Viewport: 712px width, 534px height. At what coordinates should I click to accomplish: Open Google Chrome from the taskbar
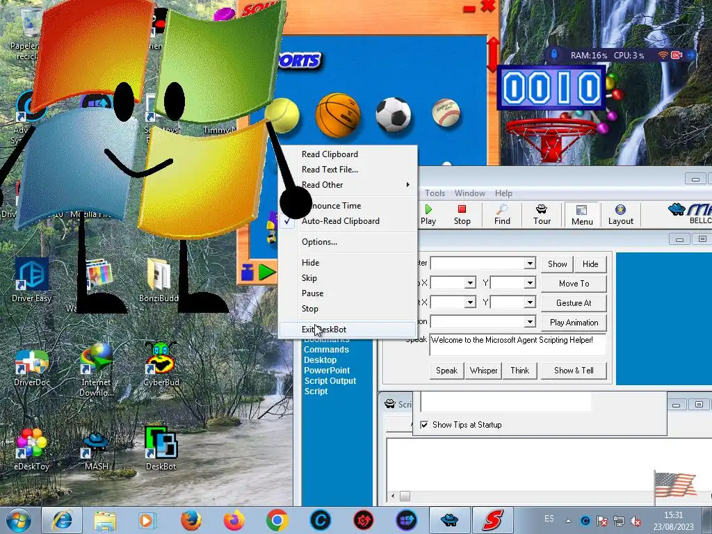point(277,520)
